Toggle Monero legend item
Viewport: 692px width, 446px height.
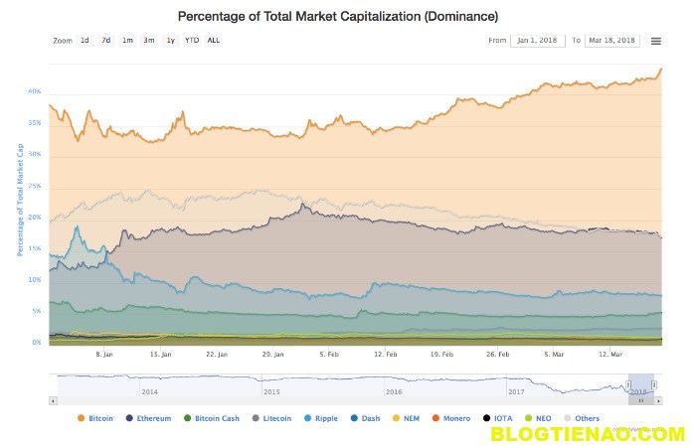click(x=451, y=418)
